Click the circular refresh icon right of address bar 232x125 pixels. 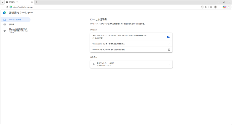pyautogui.click(x=206, y=7)
